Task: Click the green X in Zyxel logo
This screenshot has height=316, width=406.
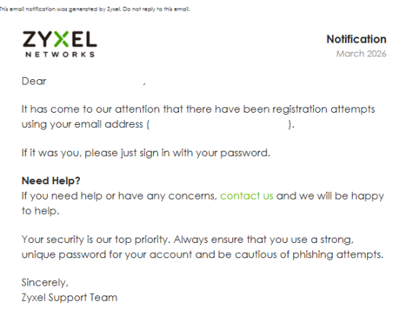Action: coord(61,39)
